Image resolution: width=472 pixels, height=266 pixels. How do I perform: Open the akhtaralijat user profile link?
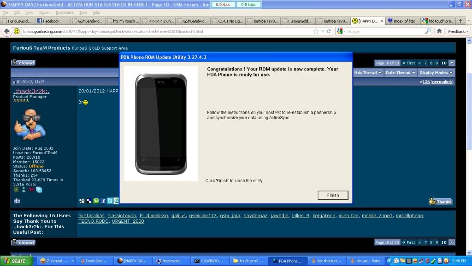(91, 215)
